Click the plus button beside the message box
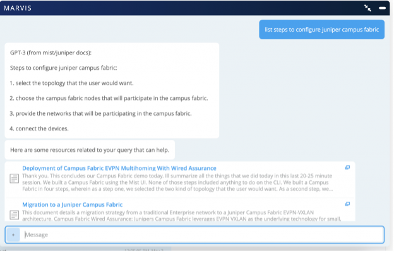 tap(13, 235)
